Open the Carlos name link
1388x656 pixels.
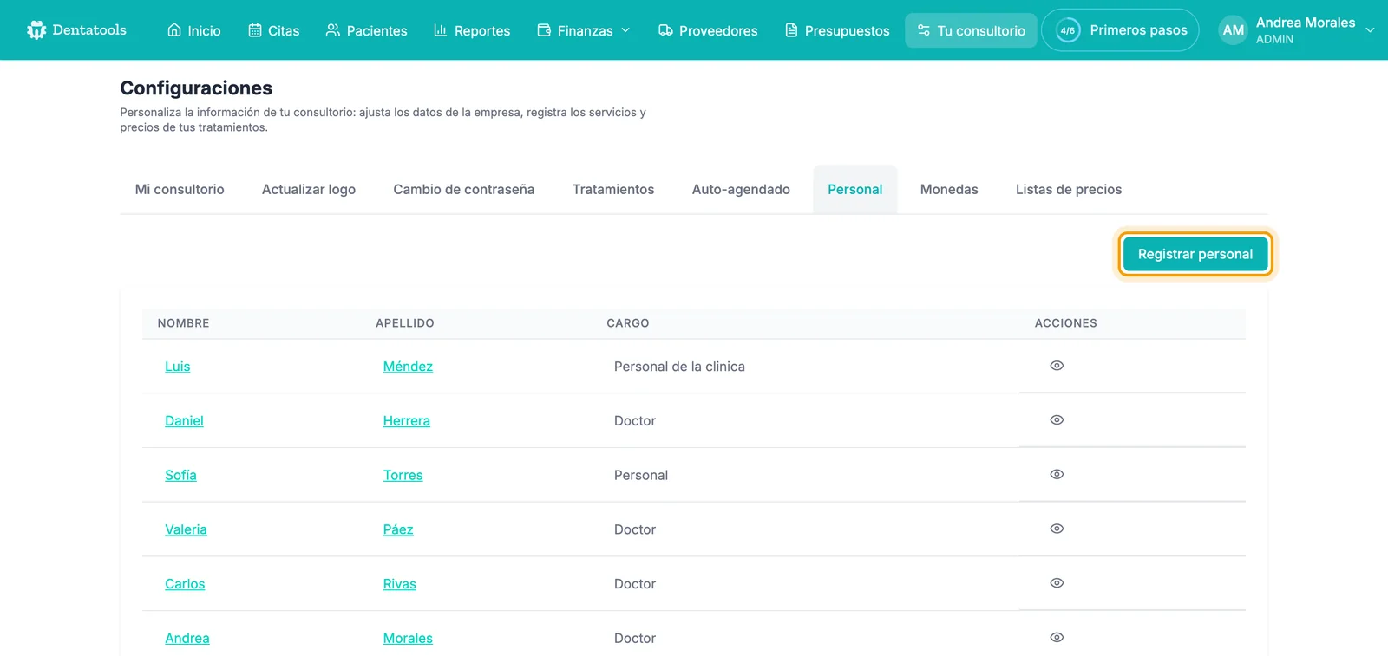click(185, 584)
